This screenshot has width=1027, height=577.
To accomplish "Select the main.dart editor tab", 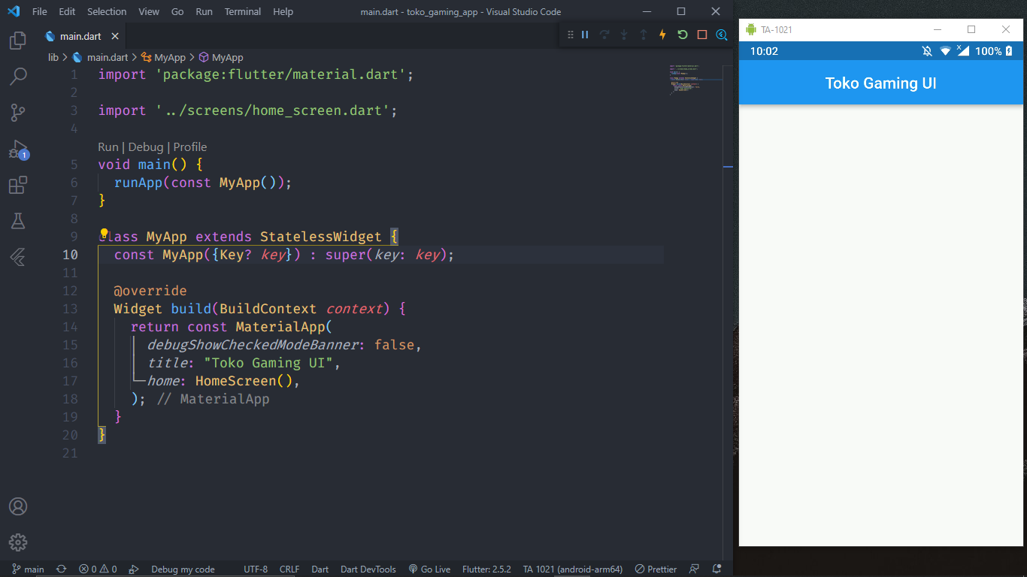I will click(x=83, y=36).
